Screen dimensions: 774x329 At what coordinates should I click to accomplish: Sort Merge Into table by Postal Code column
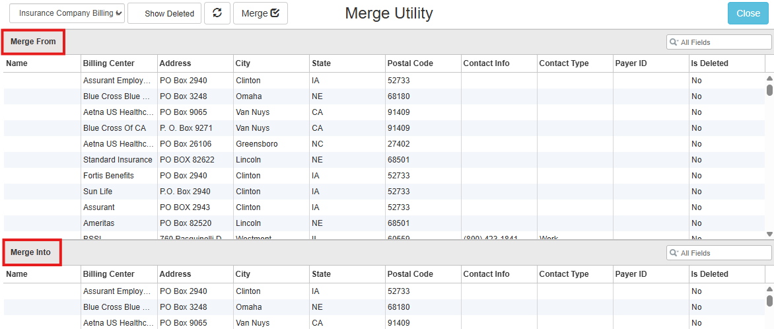pos(423,274)
